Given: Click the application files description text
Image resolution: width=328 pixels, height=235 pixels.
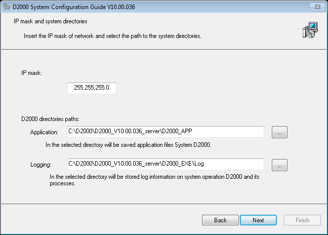Looking at the screenshot, I should 133,145.
